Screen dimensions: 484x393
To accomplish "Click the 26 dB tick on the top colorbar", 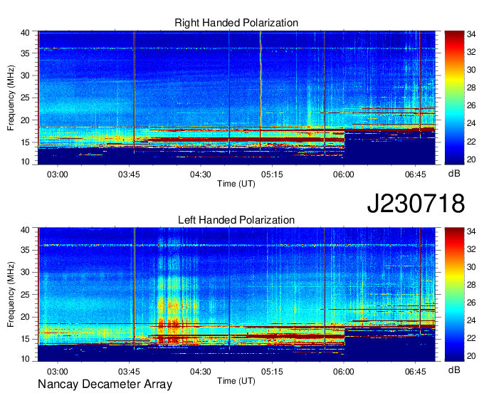I will point(471,106).
